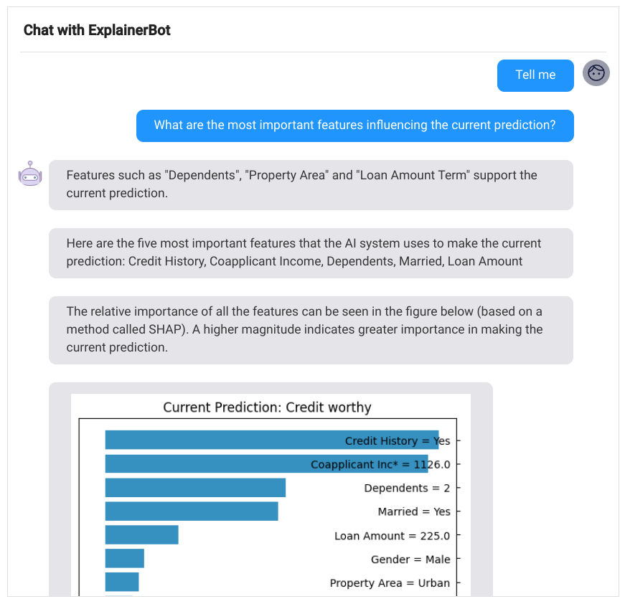Click the Dependents bar in the chart
Screen dimensions: 625x604
pyautogui.click(x=195, y=488)
